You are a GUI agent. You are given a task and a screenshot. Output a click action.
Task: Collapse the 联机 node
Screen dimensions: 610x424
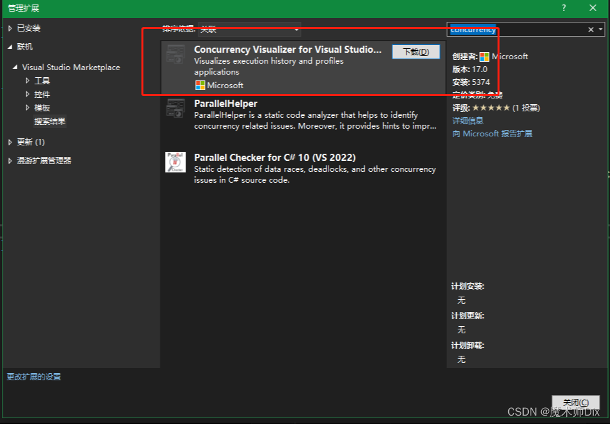click(x=10, y=47)
